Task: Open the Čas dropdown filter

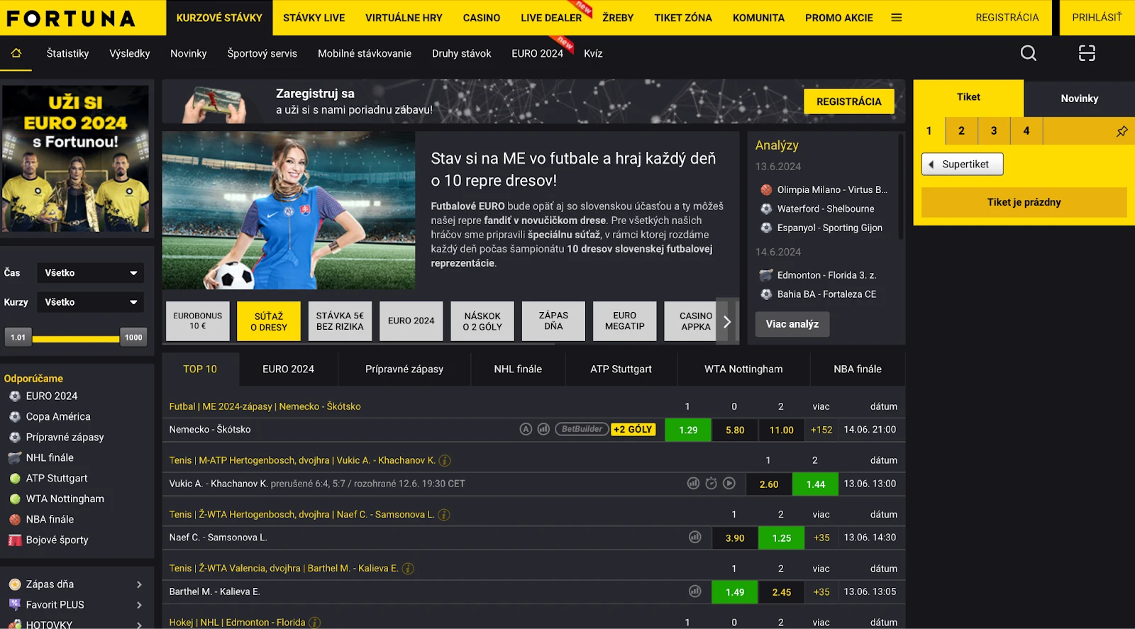Action: tap(90, 273)
